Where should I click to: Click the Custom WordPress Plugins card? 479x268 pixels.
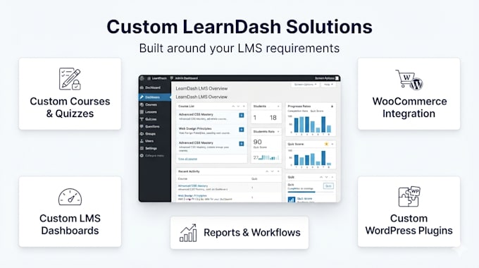(409, 212)
